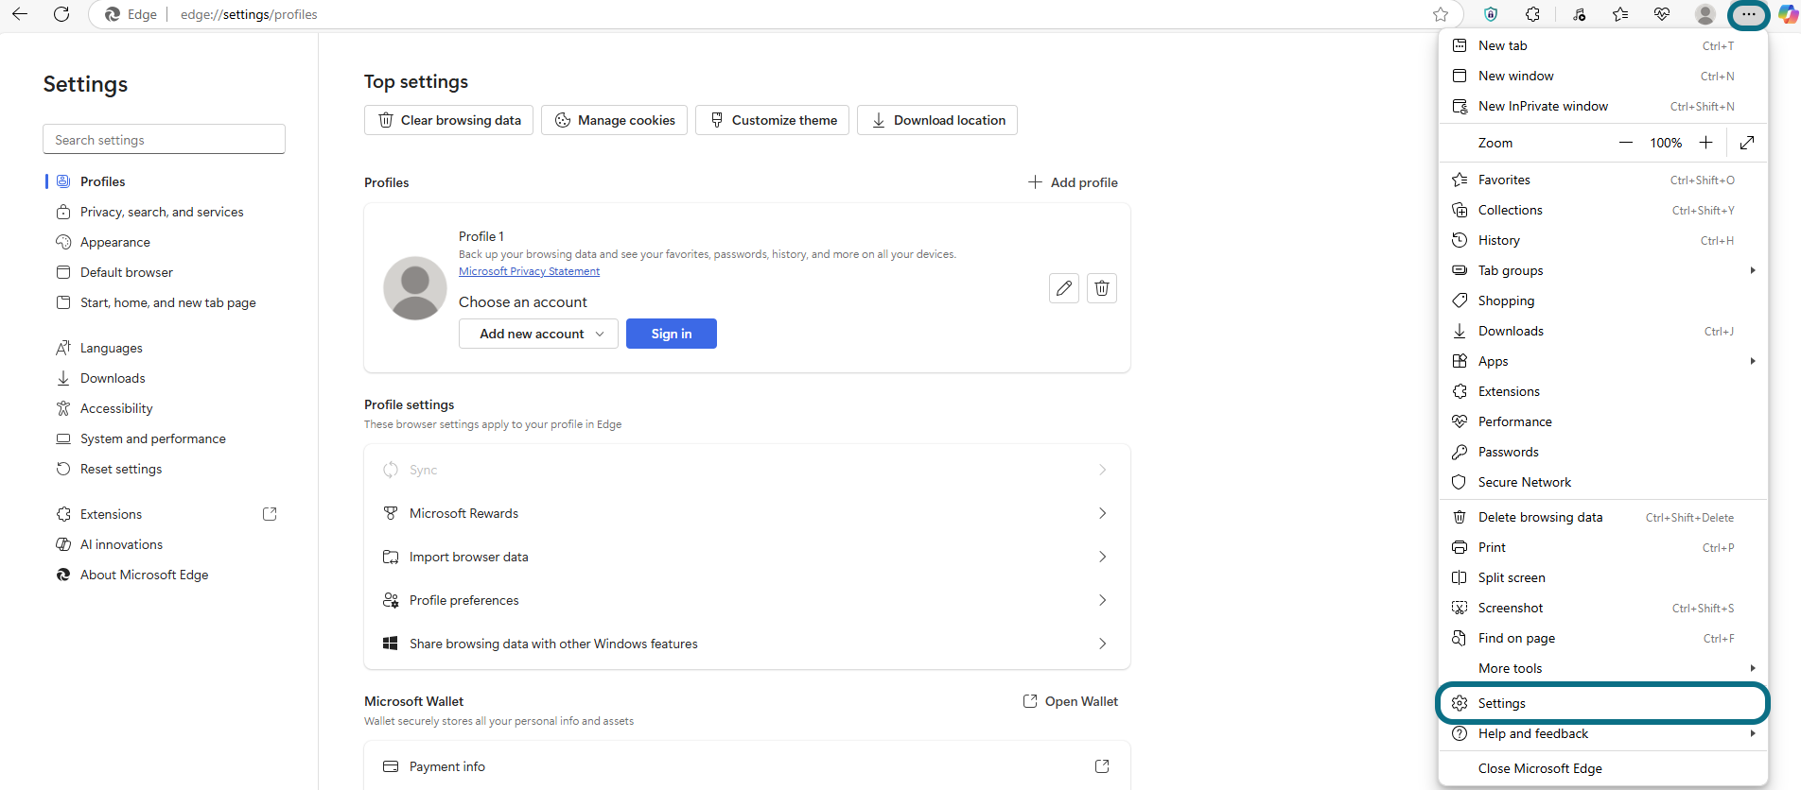Open the favorites list toolbar icon
Screen dimensions: 1801x790
pyautogui.click(x=1620, y=14)
